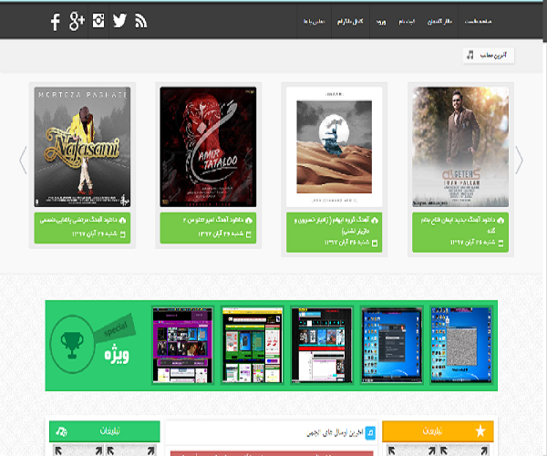Viewport: 547px width, 456px height.
Task: Click calendar icon under Iman Fallah post
Action: (x=501, y=243)
